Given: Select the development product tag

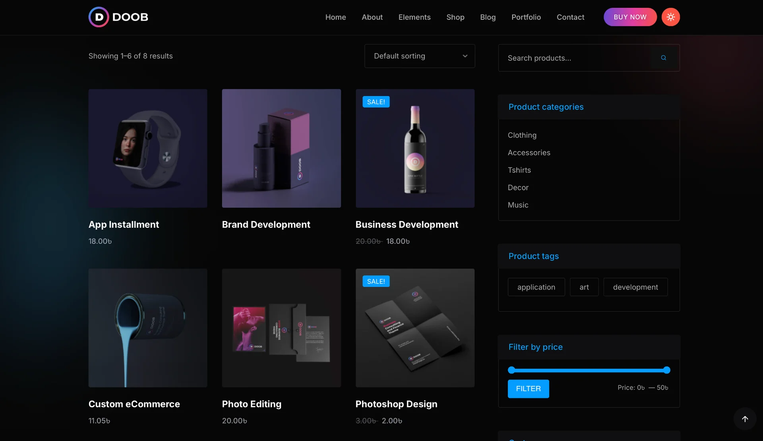Looking at the screenshot, I should click(635, 287).
